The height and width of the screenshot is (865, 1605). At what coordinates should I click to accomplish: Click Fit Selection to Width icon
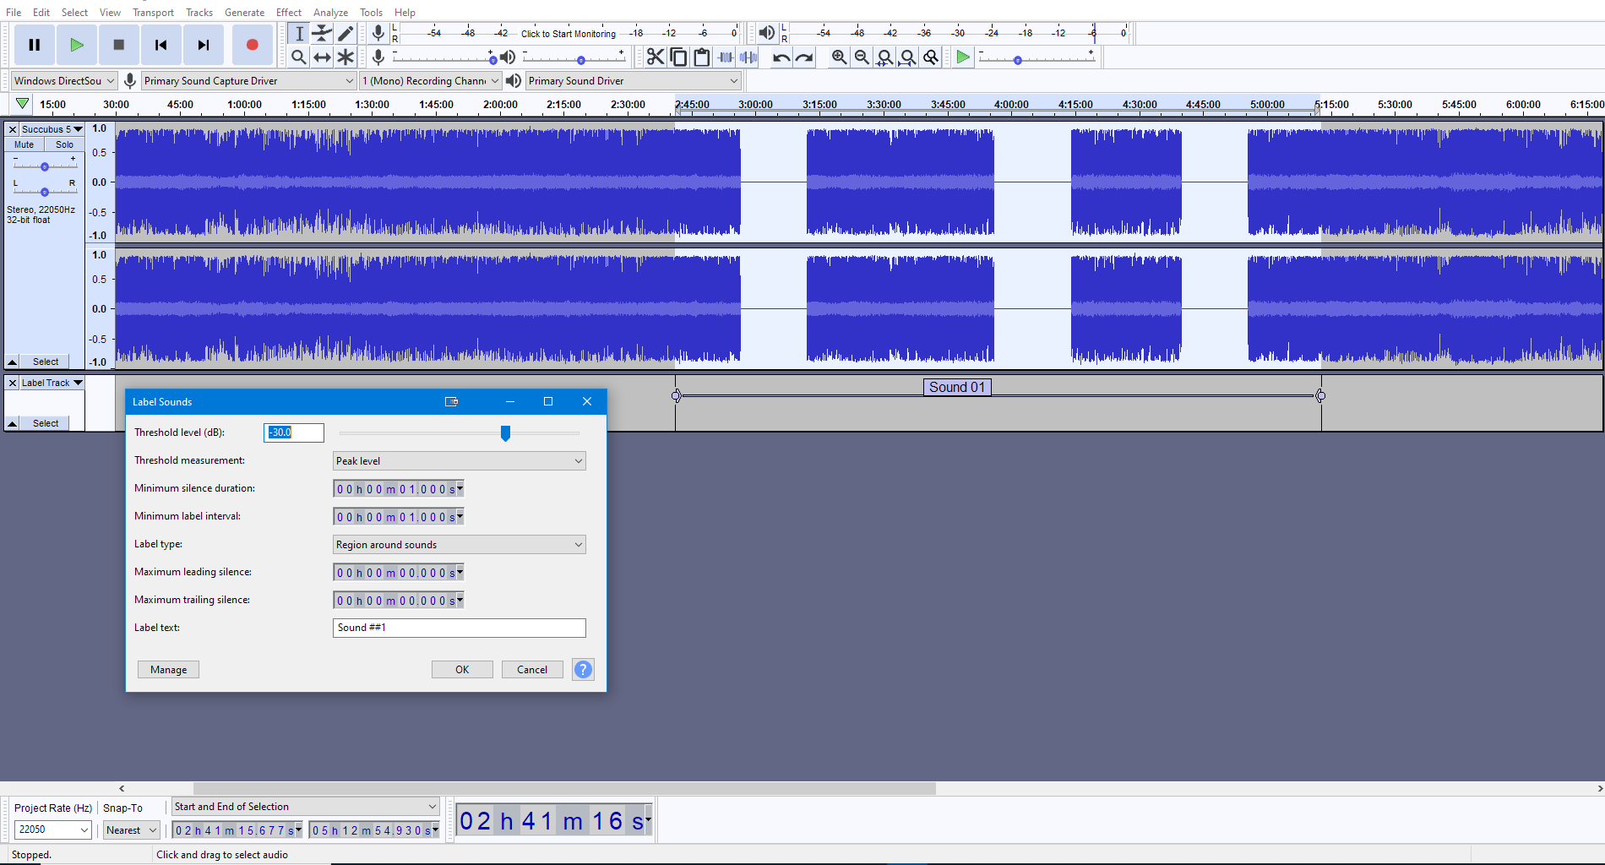884,57
